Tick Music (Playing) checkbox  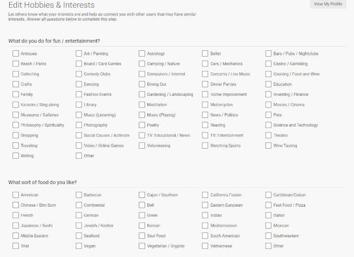coord(142,115)
